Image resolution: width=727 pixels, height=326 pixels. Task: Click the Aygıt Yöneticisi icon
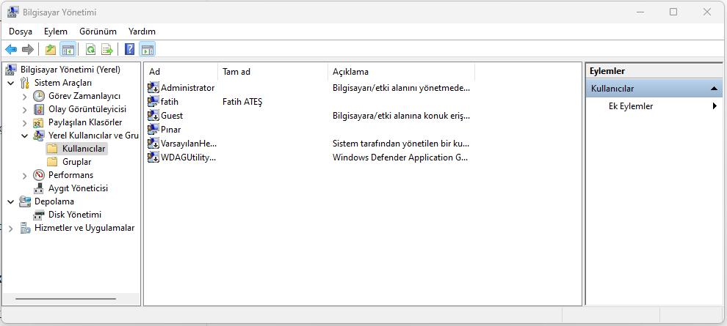click(x=39, y=188)
